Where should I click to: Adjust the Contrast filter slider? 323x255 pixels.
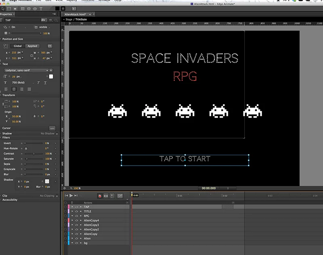tap(34, 154)
